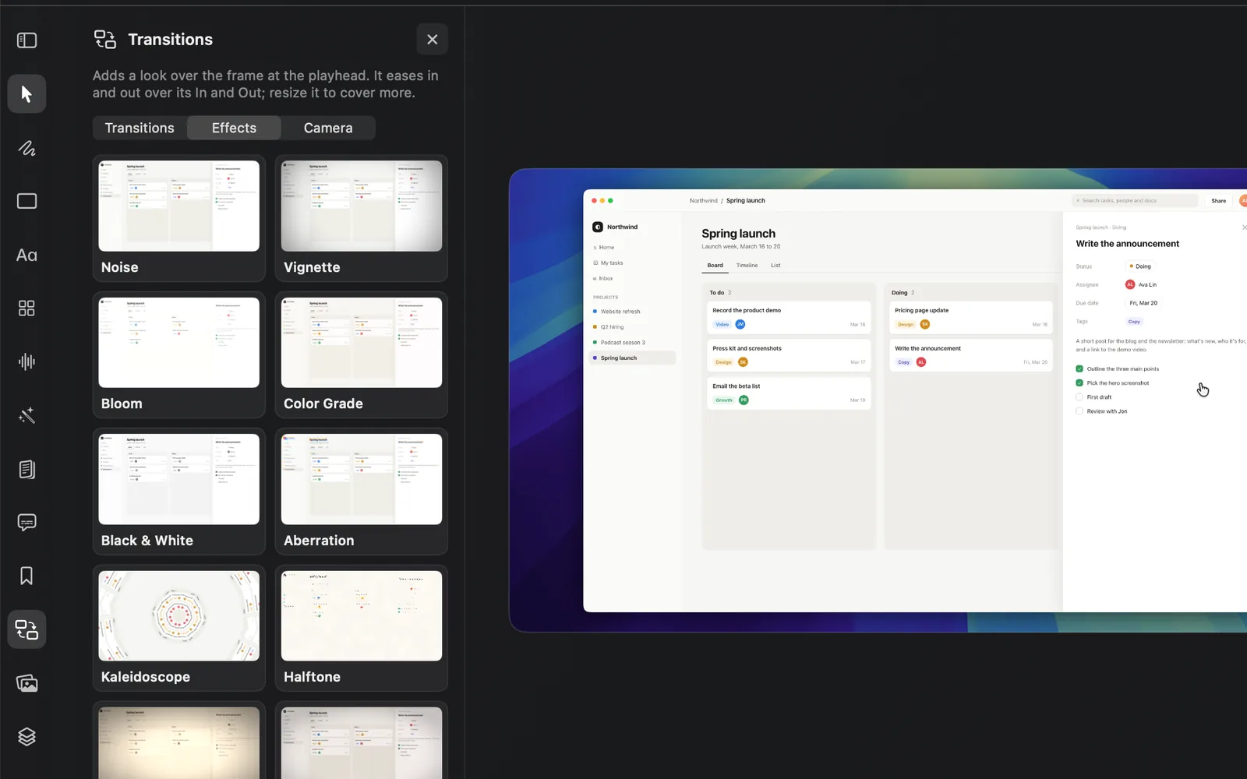Select the freehand draw tool

pyautogui.click(x=26, y=147)
